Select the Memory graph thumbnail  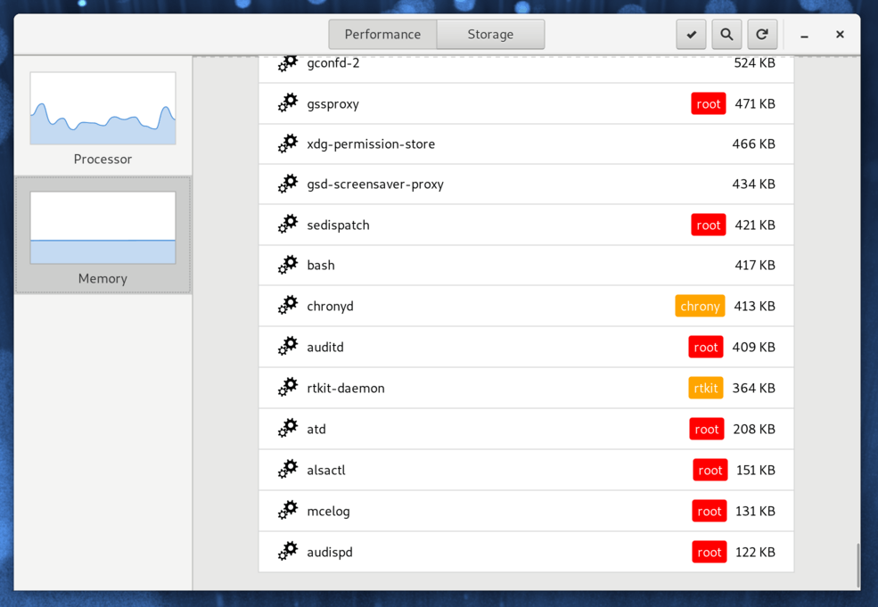pos(103,227)
